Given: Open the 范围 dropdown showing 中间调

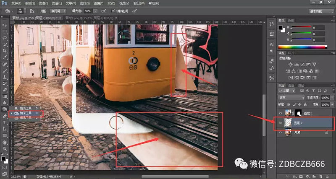Looking at the screenshot, I should click(58, 11).
